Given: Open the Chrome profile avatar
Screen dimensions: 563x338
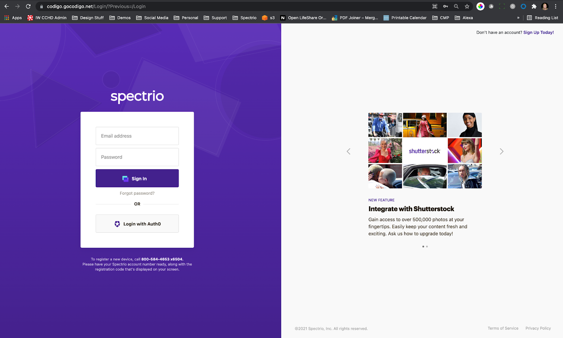Looking at the screenshot, I should (x=545, y=6).
